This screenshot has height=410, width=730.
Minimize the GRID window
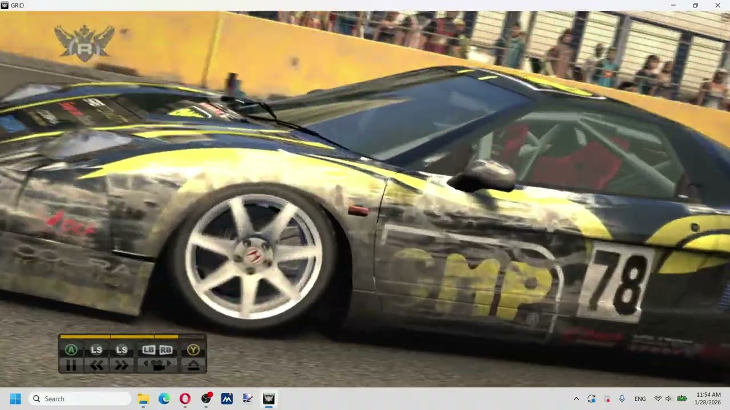point(673,5)
